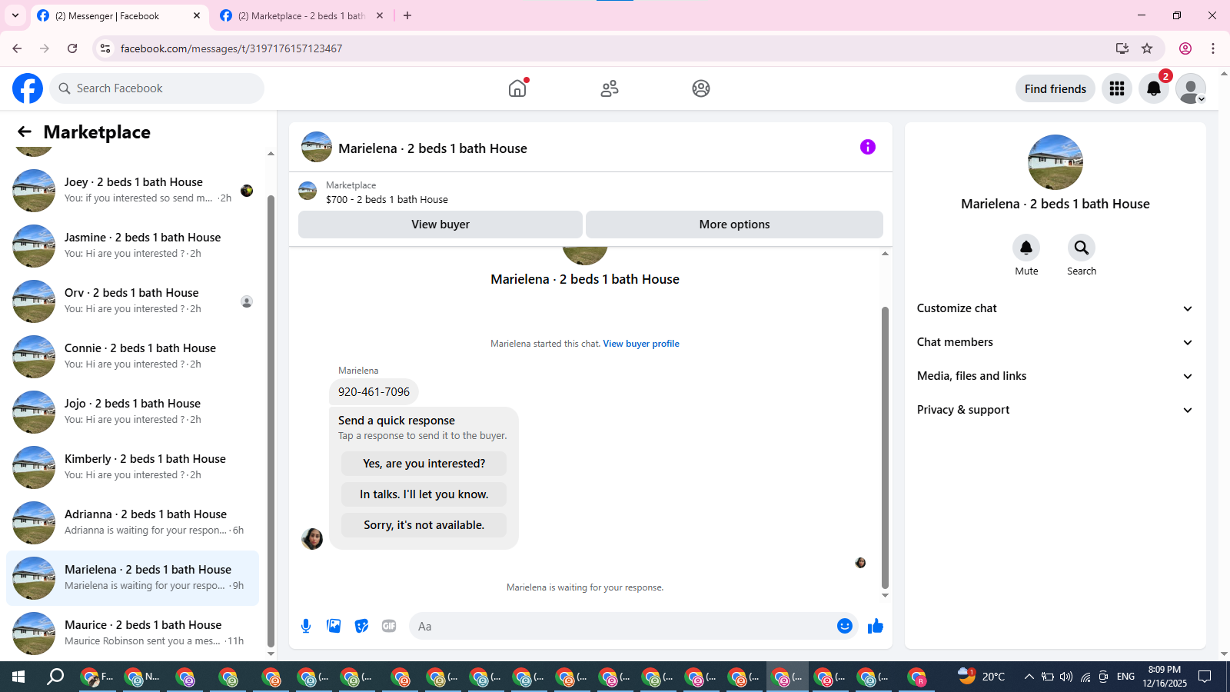Click the Search Facebook field
The width and height of the screenshot is (1230, 692).
tap(157, 88)
